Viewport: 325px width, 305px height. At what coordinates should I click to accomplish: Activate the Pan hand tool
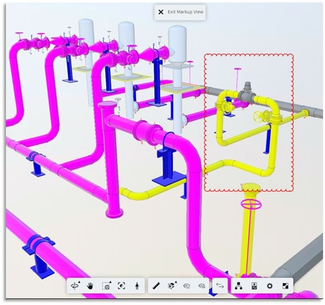click(x=90, y=286)
